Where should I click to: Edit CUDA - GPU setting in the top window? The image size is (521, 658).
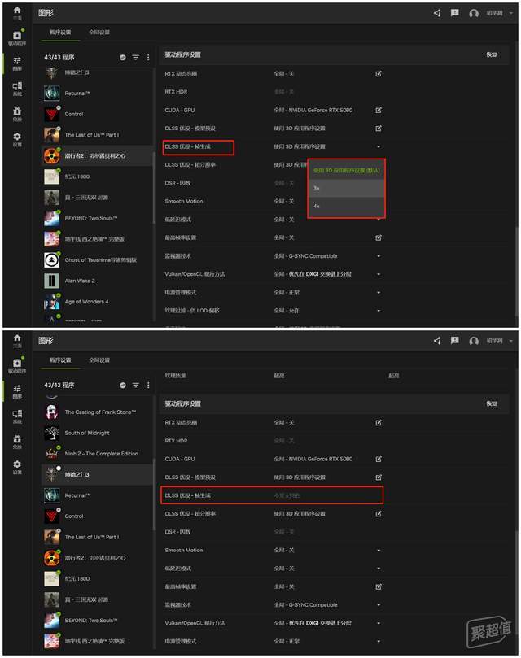click(379, 110)
